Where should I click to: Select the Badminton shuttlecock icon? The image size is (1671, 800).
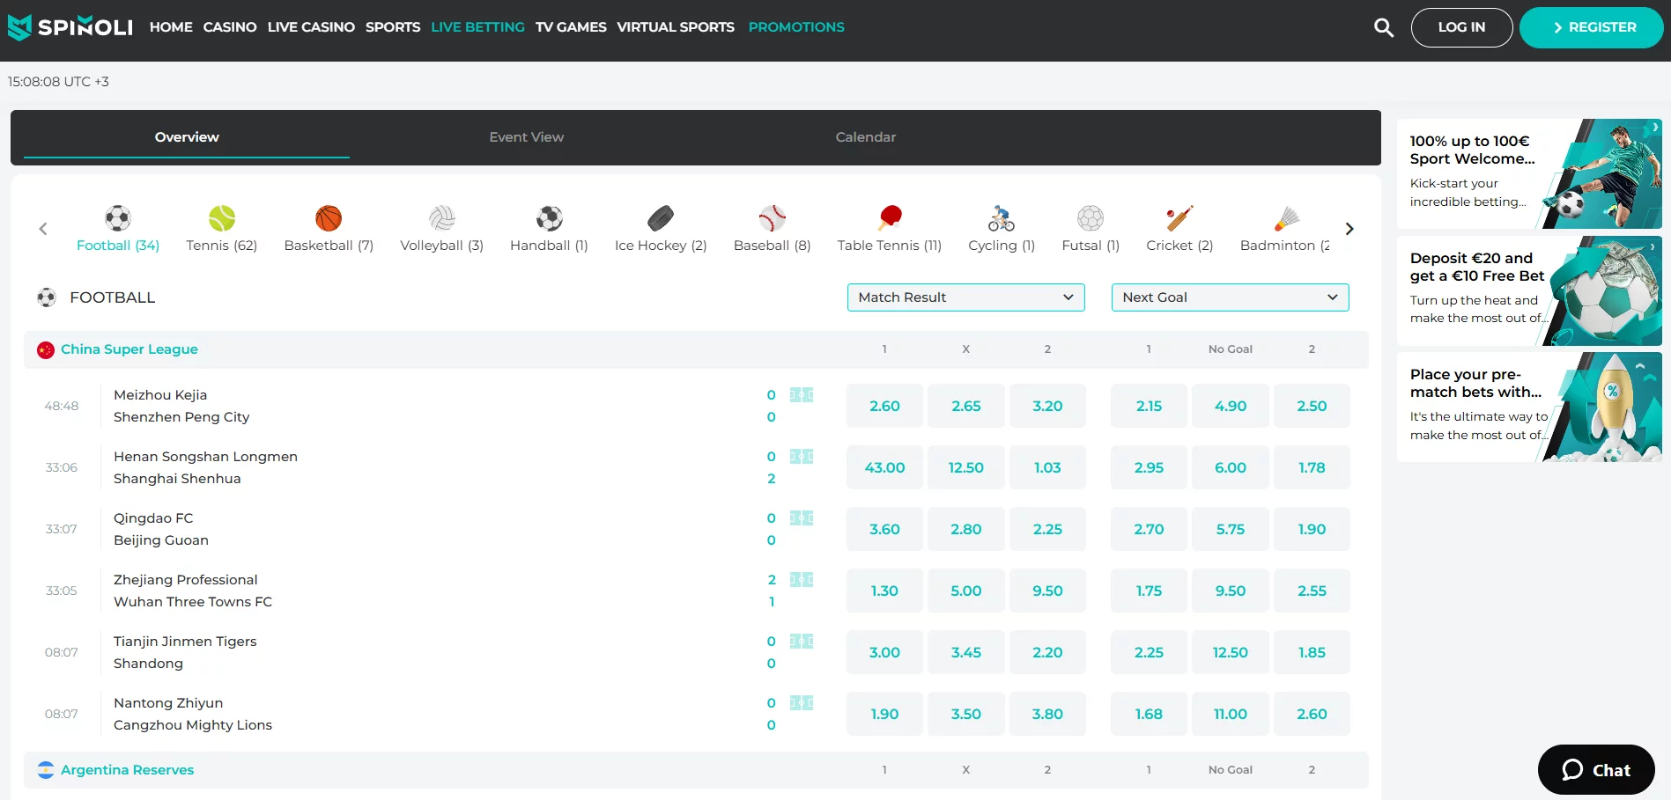tap(1286, 217)
